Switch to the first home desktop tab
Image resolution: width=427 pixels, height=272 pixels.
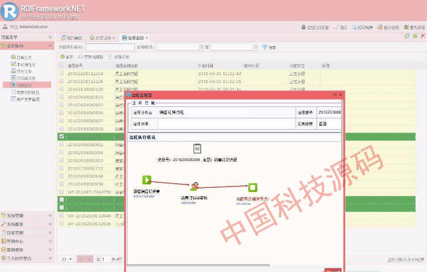click(x=72, y=38)
